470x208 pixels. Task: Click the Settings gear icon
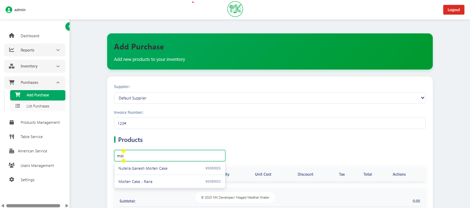coord(11,180)
